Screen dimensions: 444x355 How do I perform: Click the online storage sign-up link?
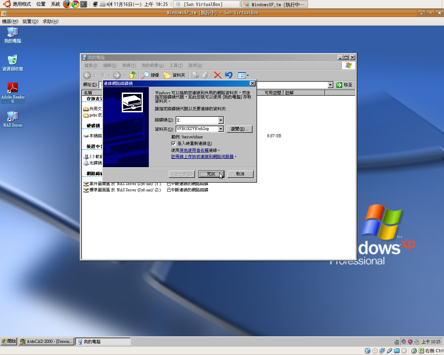[x=203, y=157]
